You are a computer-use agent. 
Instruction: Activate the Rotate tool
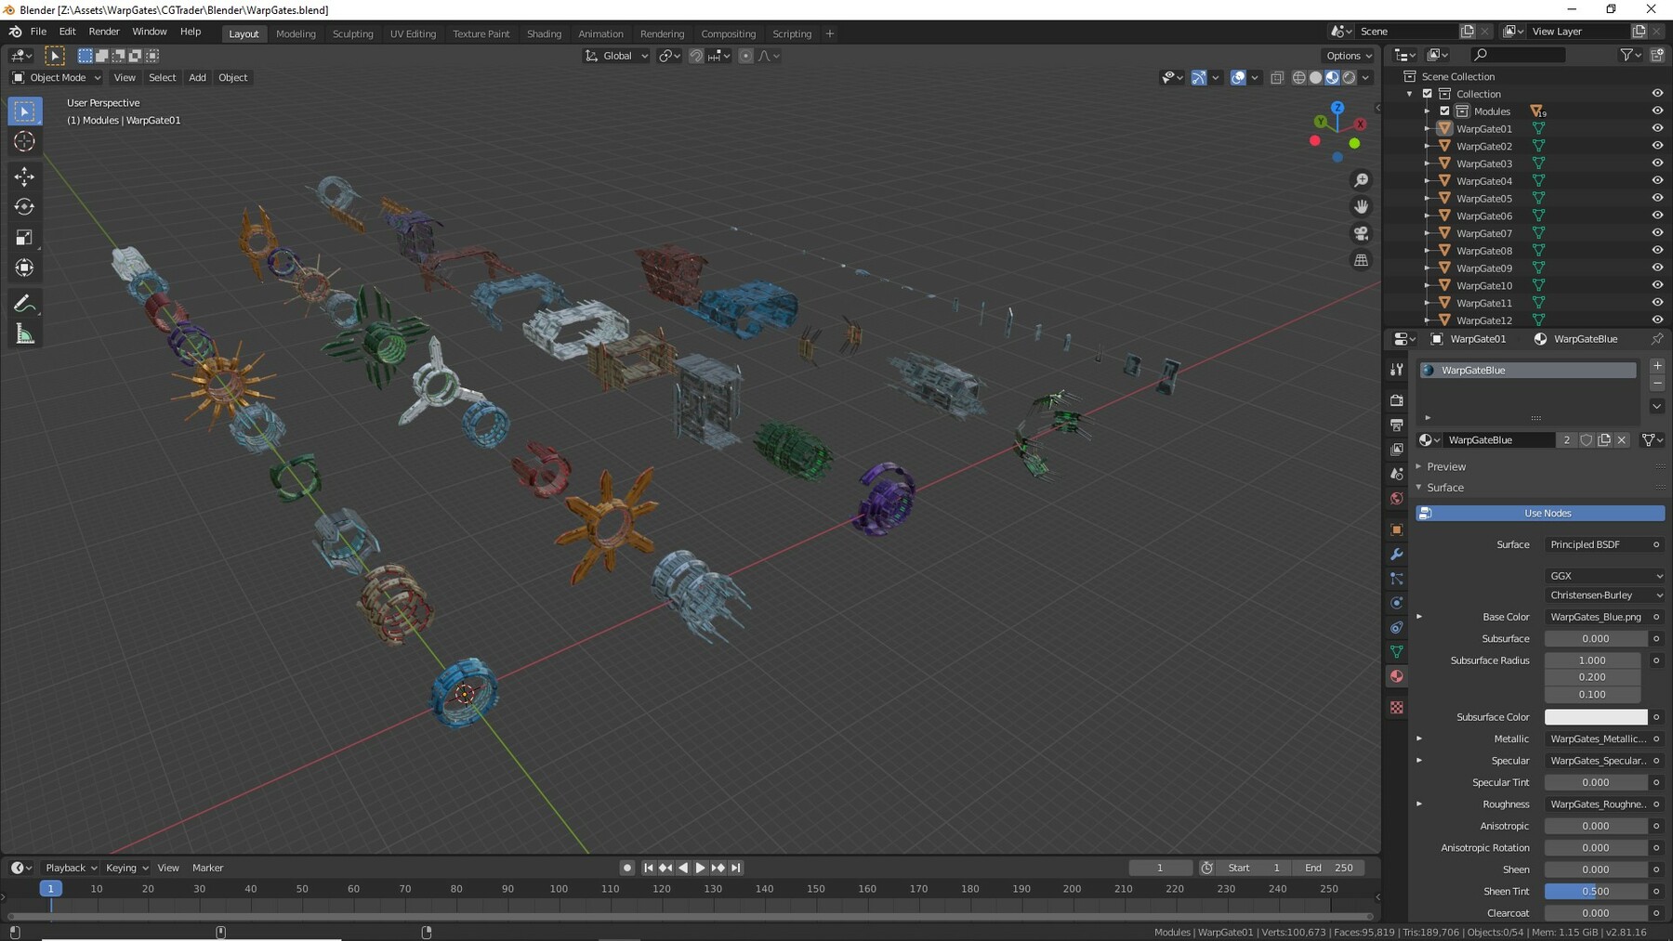(25, 207)
